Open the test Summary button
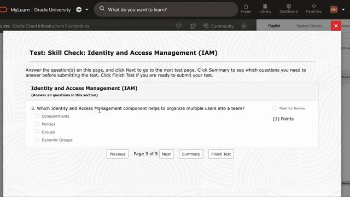This screenshot has width=350, height=197. tap(191, 154)
